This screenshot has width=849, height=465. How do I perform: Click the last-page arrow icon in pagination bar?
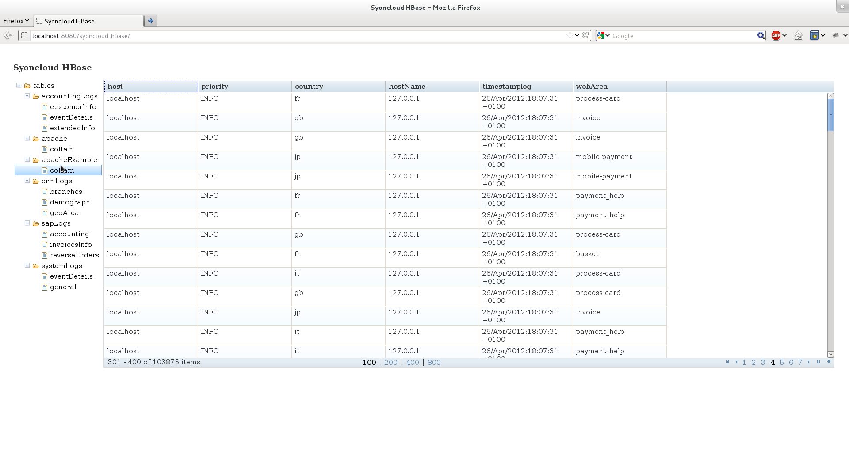click(819, 362)
